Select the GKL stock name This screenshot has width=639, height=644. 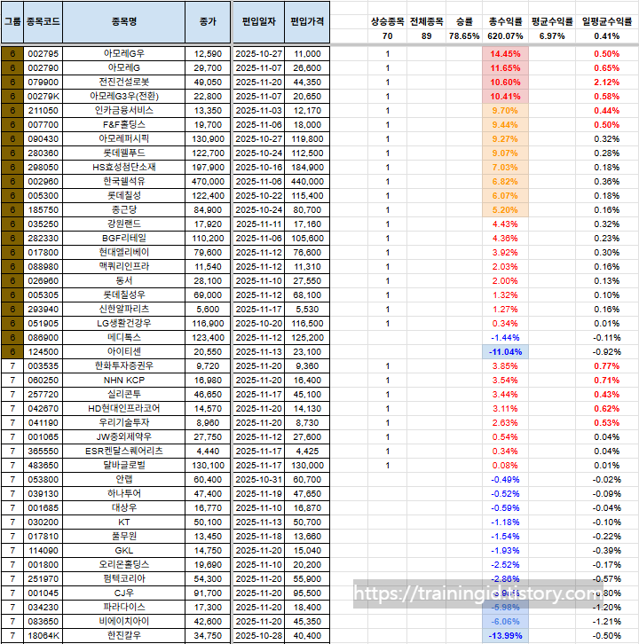point(123,551)
